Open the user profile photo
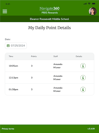Viewport: 99px width, 133px height. pyautogui.click(x=93, y=11)
